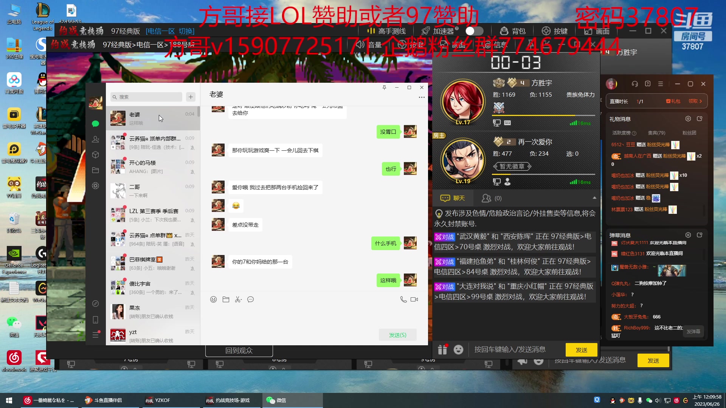Image resolution: width=726 pixels, height=408 pixels.
Task: Open WeChat Files folder icon in sidebar
Action: (95, 170)
